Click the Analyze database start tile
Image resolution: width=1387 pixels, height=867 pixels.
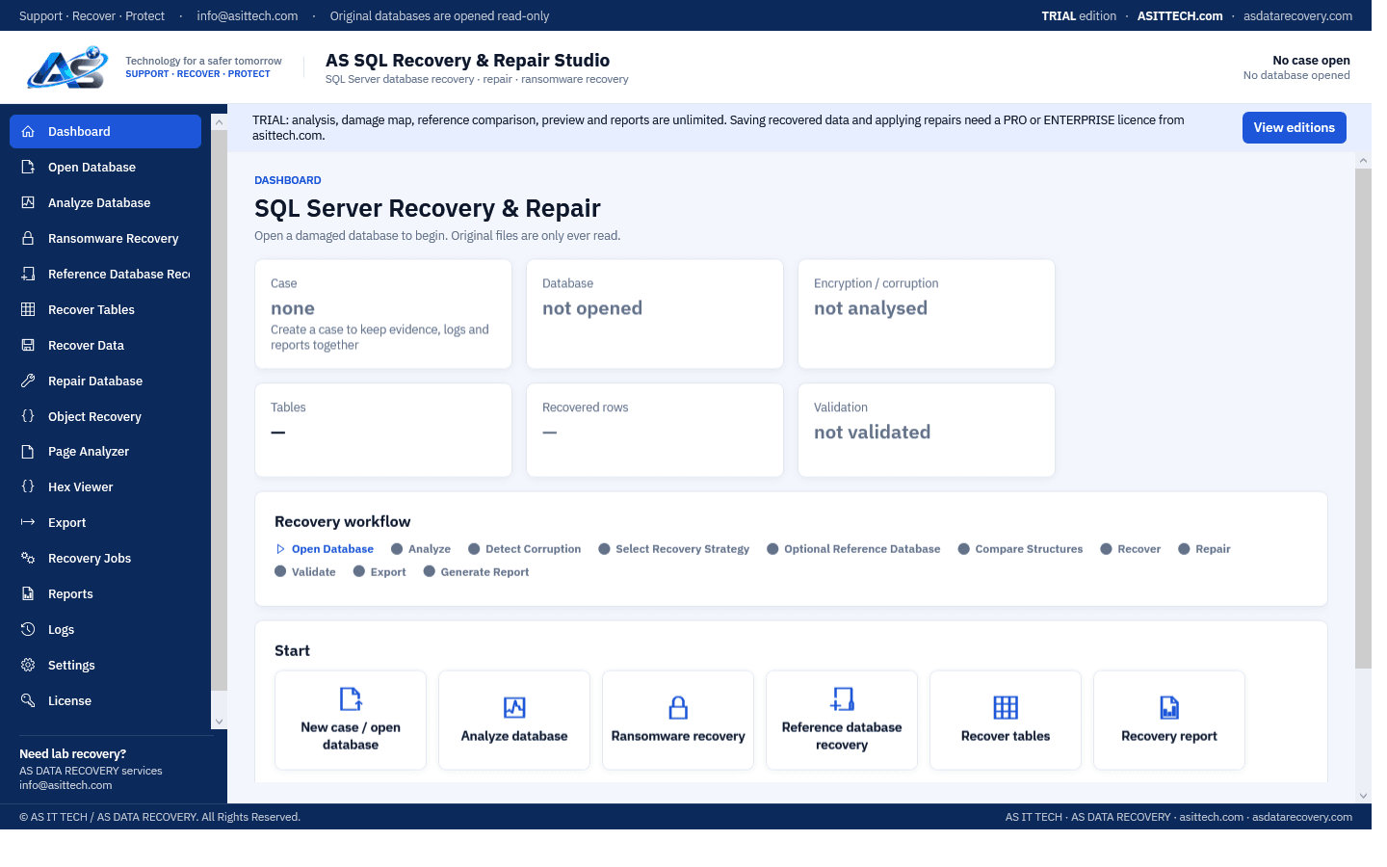pos(514,721)
